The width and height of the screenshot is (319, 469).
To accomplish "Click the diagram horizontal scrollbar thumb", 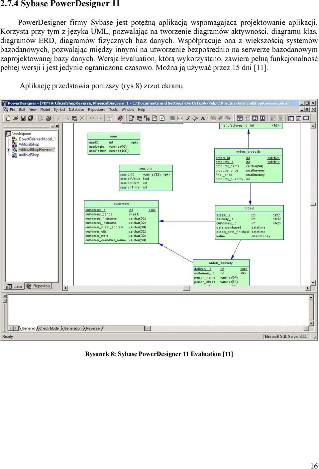I will point(187,288).
